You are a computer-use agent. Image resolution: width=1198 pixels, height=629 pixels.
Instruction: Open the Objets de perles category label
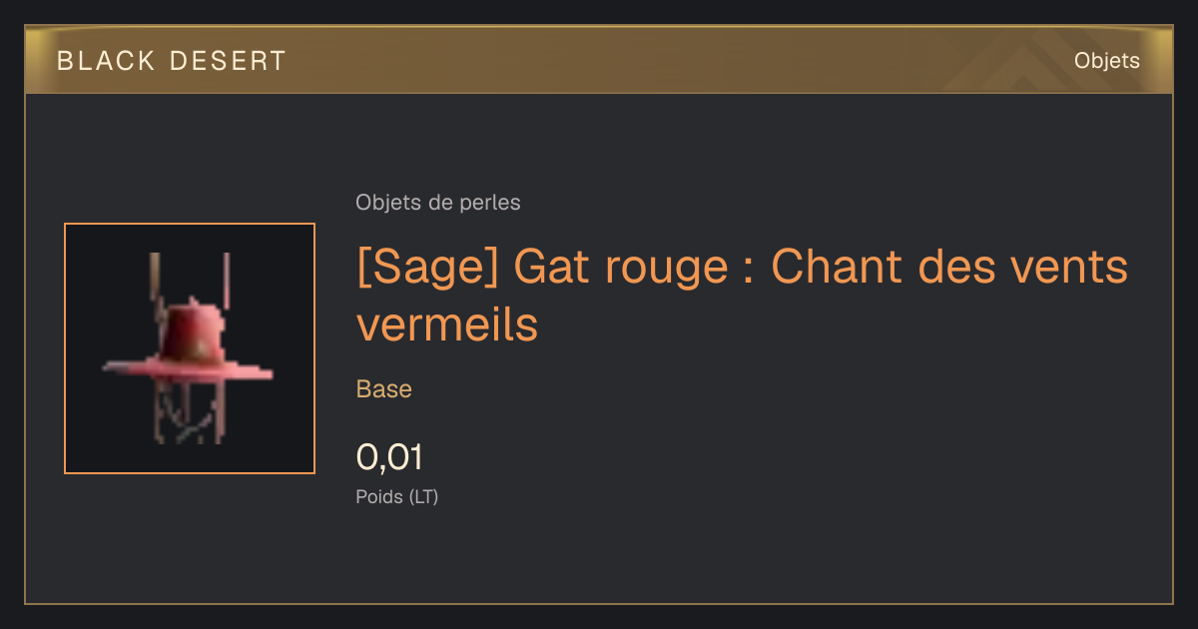(x=438, y=203)
